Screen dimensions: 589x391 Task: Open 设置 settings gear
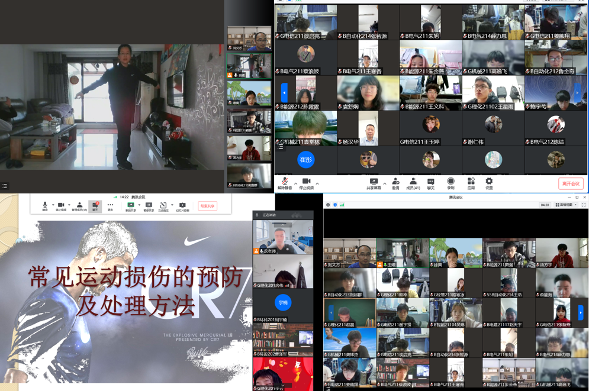(489, 182)
